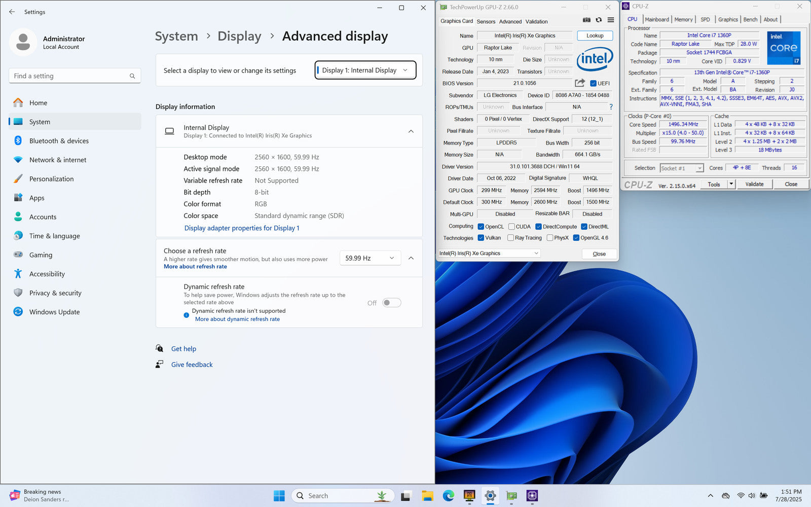Open Bluetooth & devices settings
The width and height of the screenshot is (811, 507).
click(x=59, y=141)
